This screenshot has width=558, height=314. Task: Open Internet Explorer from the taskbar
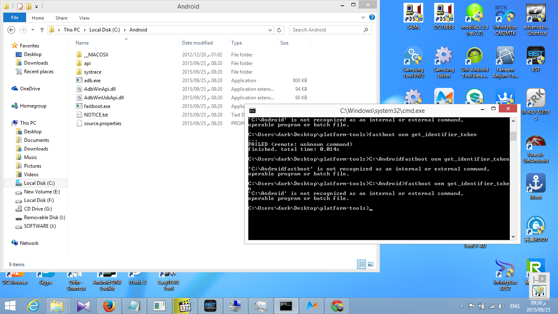pyautogui.click(x=33, y=306)
